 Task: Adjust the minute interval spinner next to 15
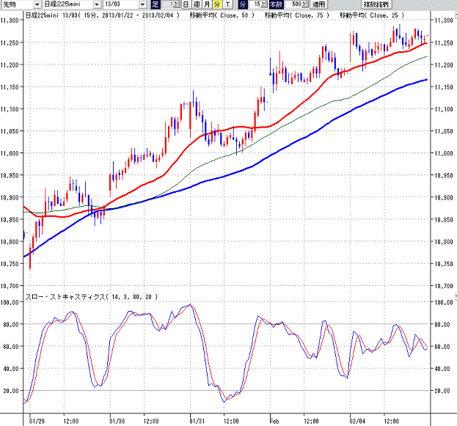264,4
